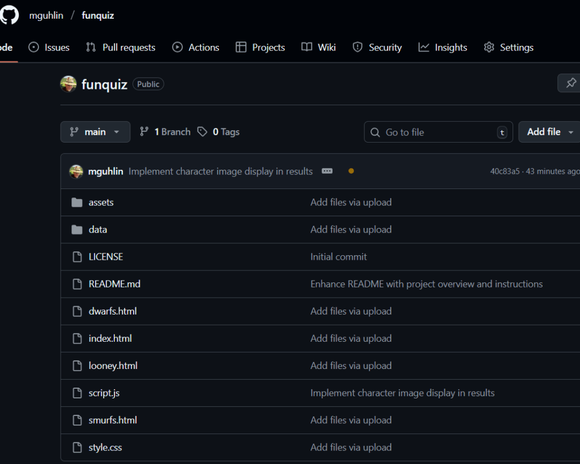
Task: Click the tag icon beside 0 Tags
Action: point(202,132)
